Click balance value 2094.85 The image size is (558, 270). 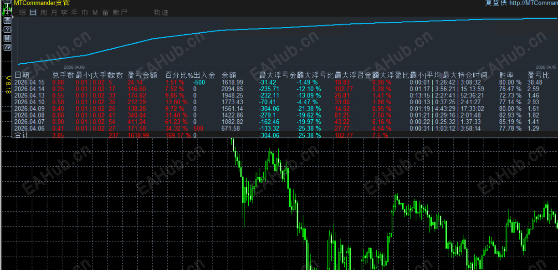232,89
